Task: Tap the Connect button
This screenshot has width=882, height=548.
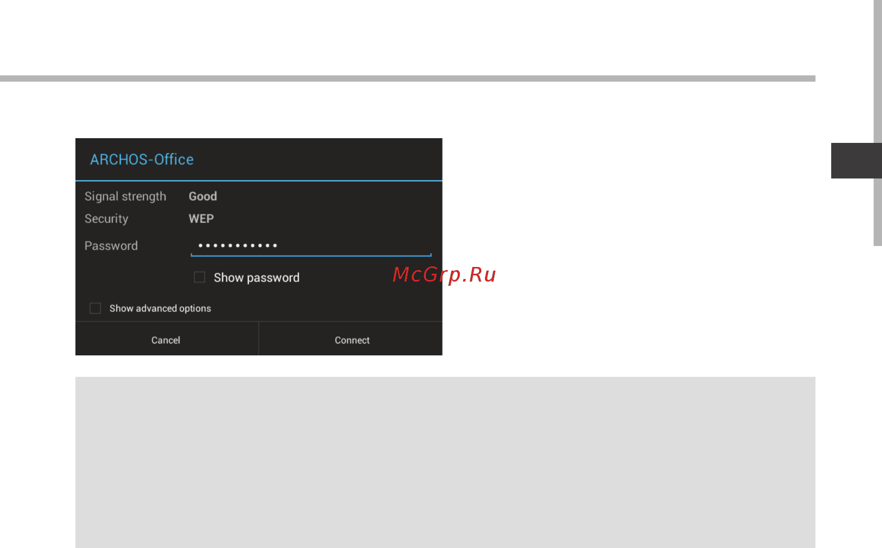Action: point(351,339)
